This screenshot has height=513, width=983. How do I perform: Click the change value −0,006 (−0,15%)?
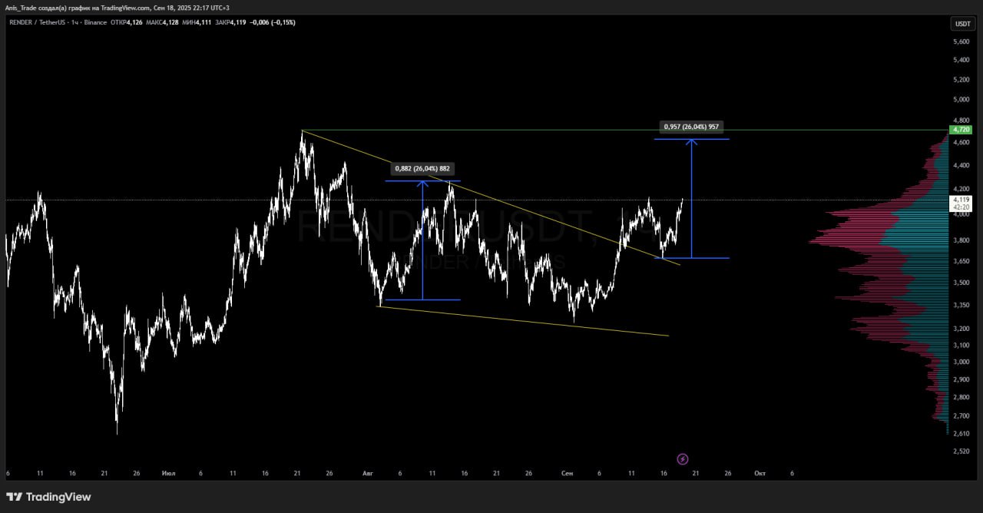(273, 22)
